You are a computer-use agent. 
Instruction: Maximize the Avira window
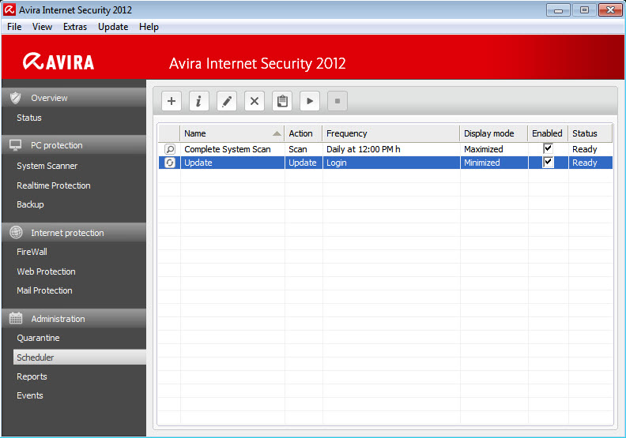click(x=584, y=10)
